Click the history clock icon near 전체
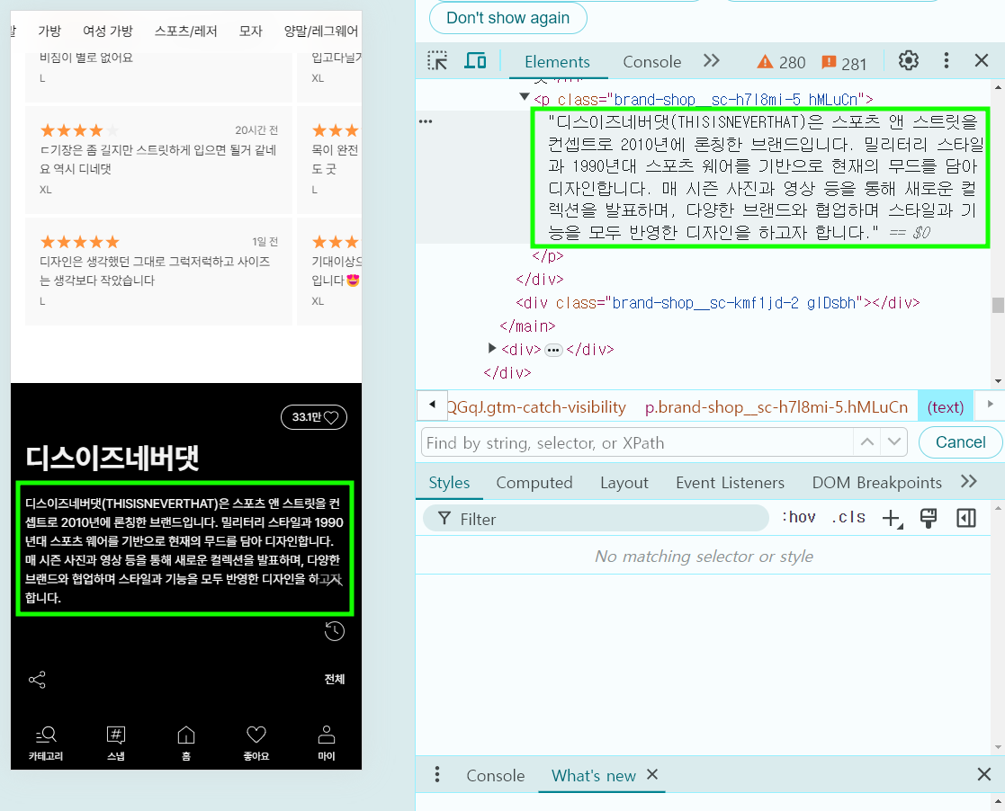This screenshot has width=1005, height=811. [334, 631]
